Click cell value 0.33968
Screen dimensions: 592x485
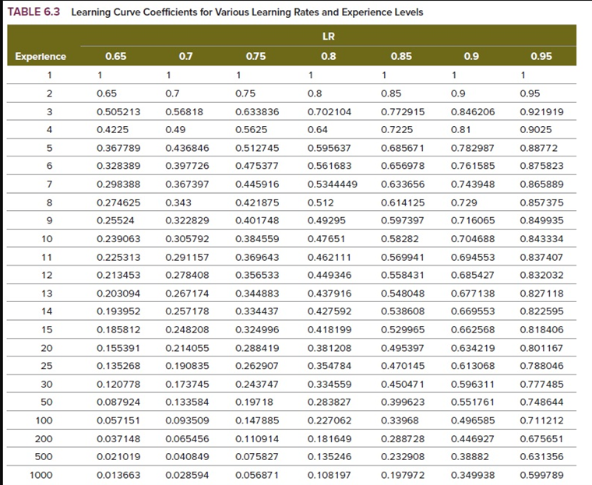(400, 420)
